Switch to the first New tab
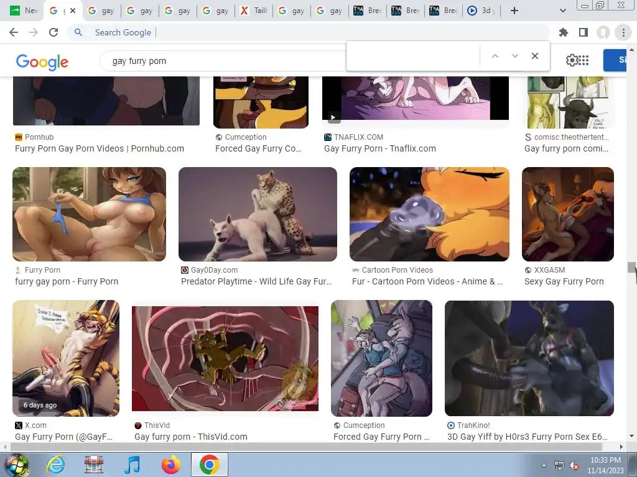637x477 pixels. 24,11
